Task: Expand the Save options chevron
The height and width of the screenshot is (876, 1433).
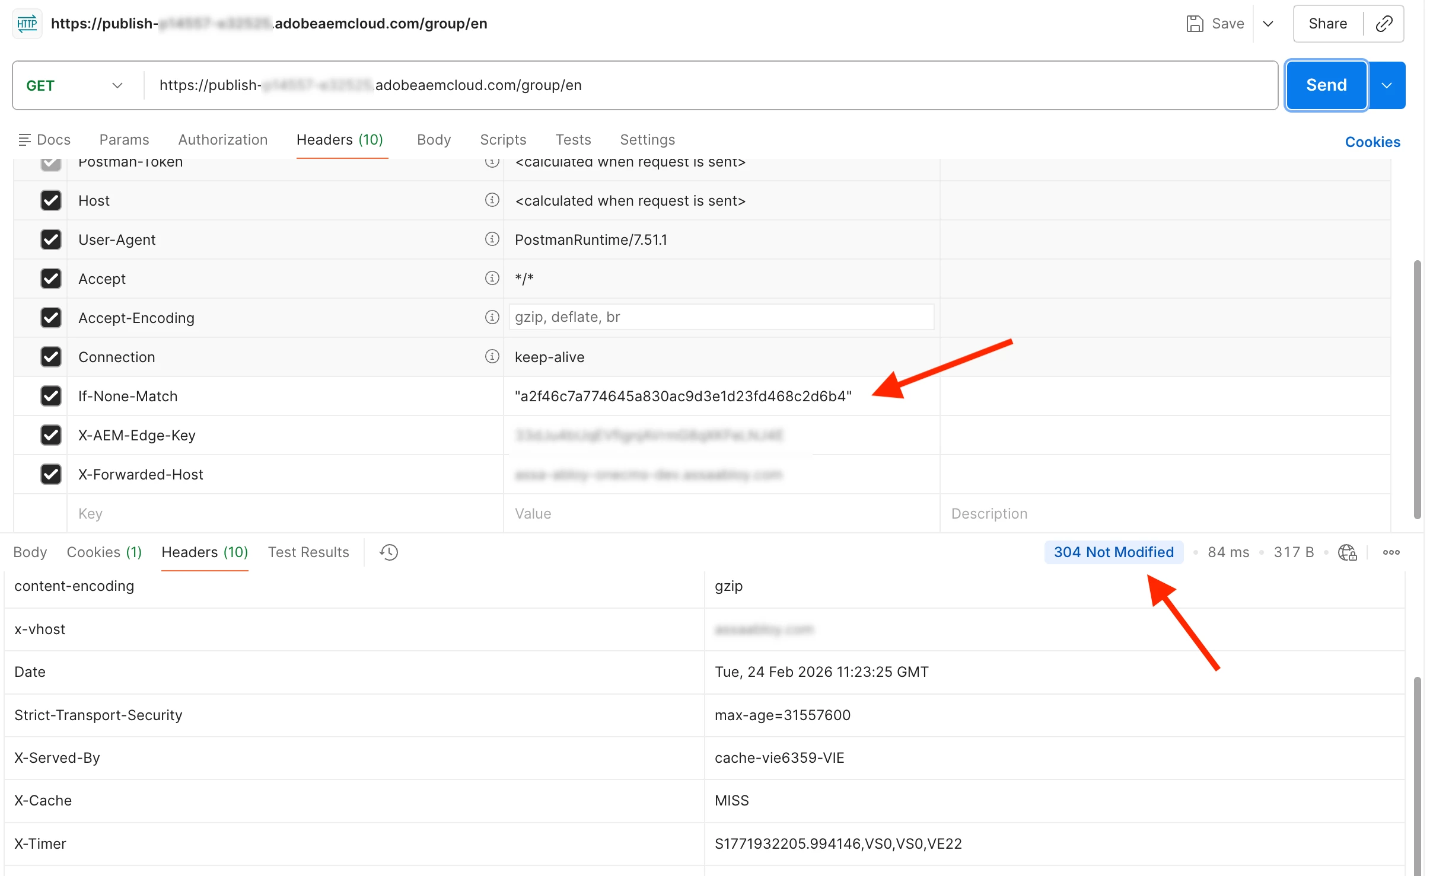Action: [1268, 24]
